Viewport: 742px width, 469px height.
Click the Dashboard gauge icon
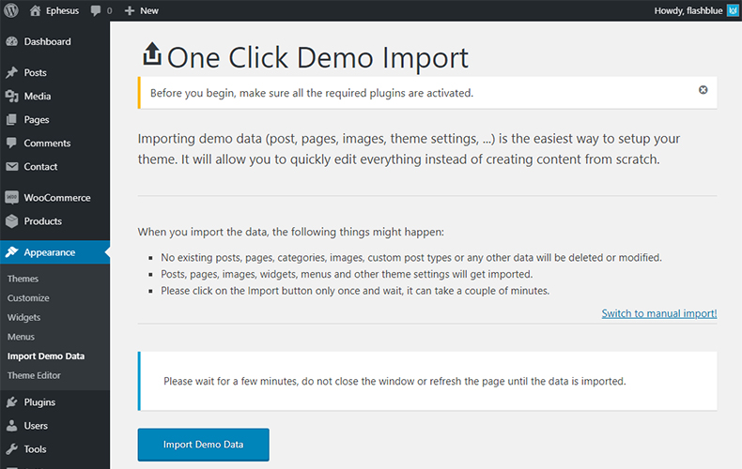(x=12, y=41)
